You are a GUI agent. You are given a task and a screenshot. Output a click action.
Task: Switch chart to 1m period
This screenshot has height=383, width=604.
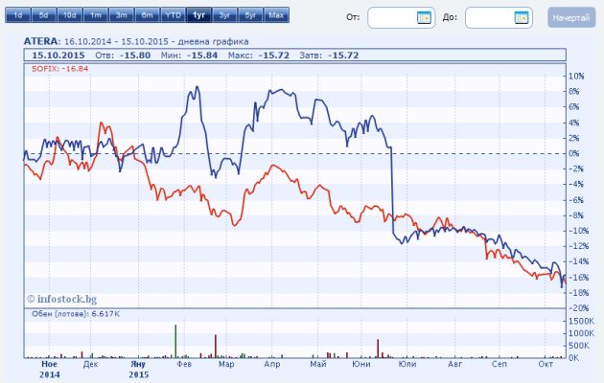[x=96, y=15]
